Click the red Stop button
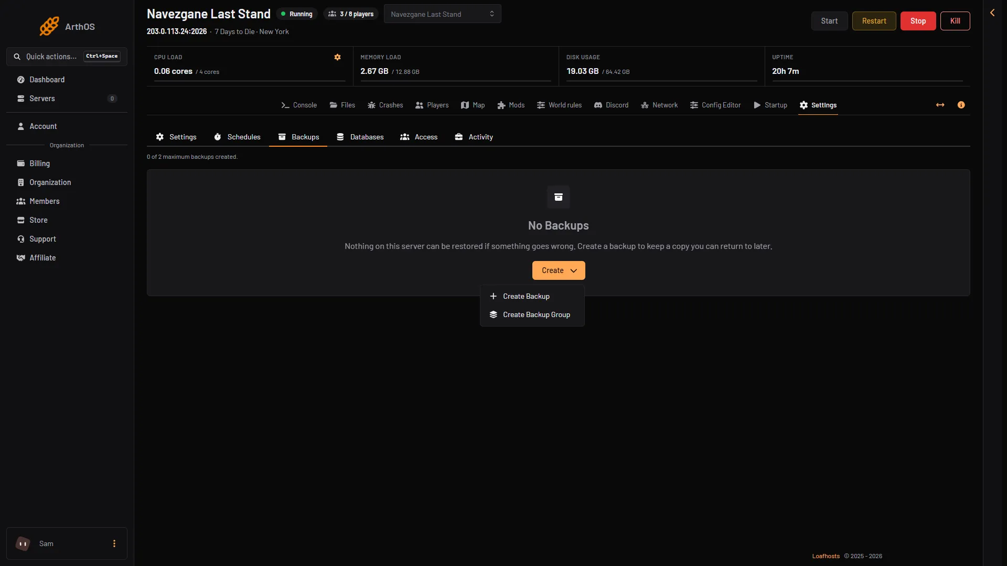The height and width of the screenshot is (566, 1007). point(918,21)
